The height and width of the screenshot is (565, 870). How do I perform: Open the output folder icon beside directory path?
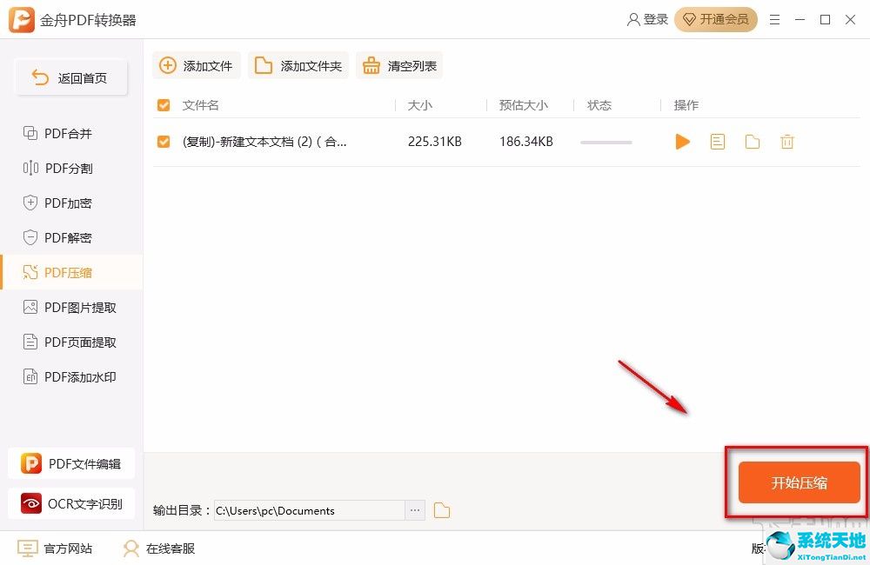[x=441, y=510]
